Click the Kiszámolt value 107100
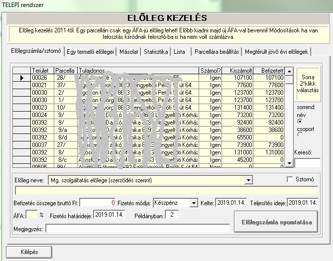The height and width of the screenshot is (261, 333). coord(237,78)
